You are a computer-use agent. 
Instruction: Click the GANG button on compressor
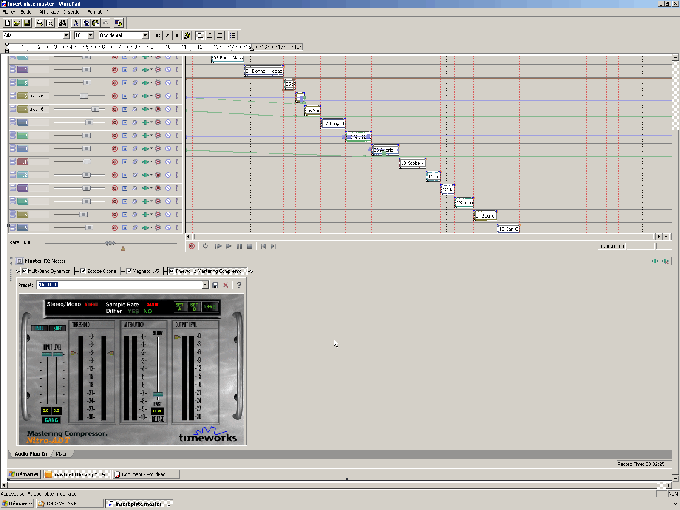[x=51, y=420]
